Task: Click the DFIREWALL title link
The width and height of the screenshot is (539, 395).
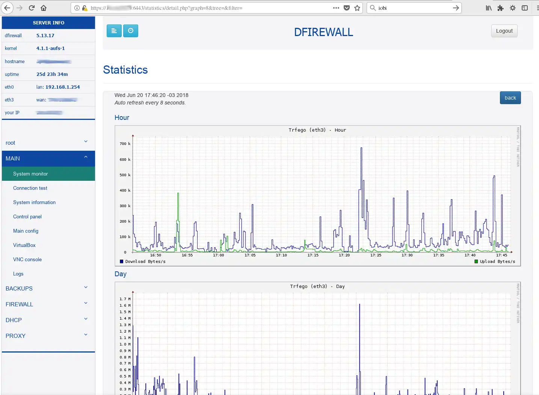Action: pyautogui.click(x=323, y=32)
